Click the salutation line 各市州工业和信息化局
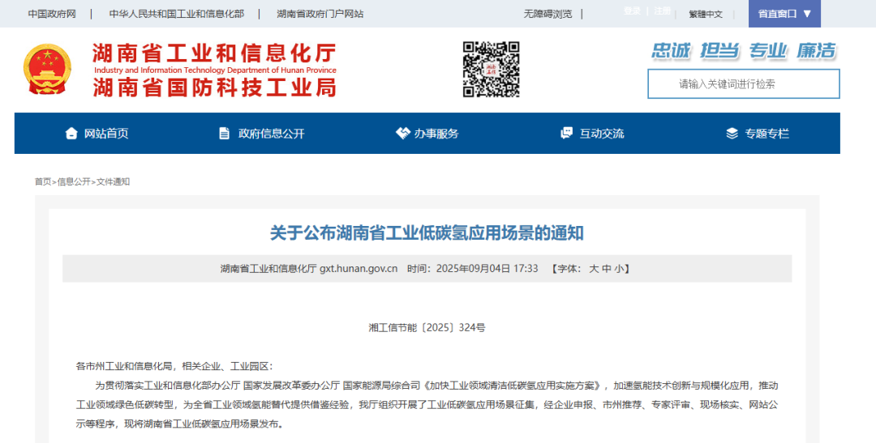Image resolution: width=876 pixels, height=443 pixels. click(124, 367)
